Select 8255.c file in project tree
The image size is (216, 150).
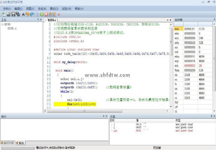point(12,28)
